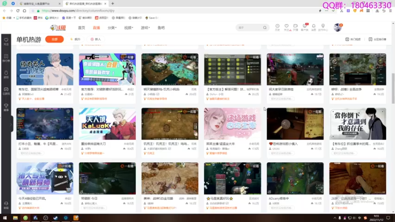Open the 百度一下 bookmark
Image resolution: width=395 pixels, height=222 pixels.
[x=69, y=18]
